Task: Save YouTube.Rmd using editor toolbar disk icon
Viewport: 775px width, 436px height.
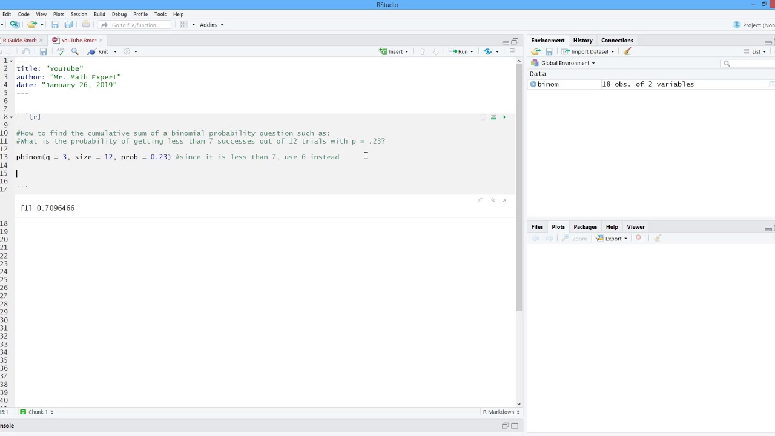Action: 43,51
